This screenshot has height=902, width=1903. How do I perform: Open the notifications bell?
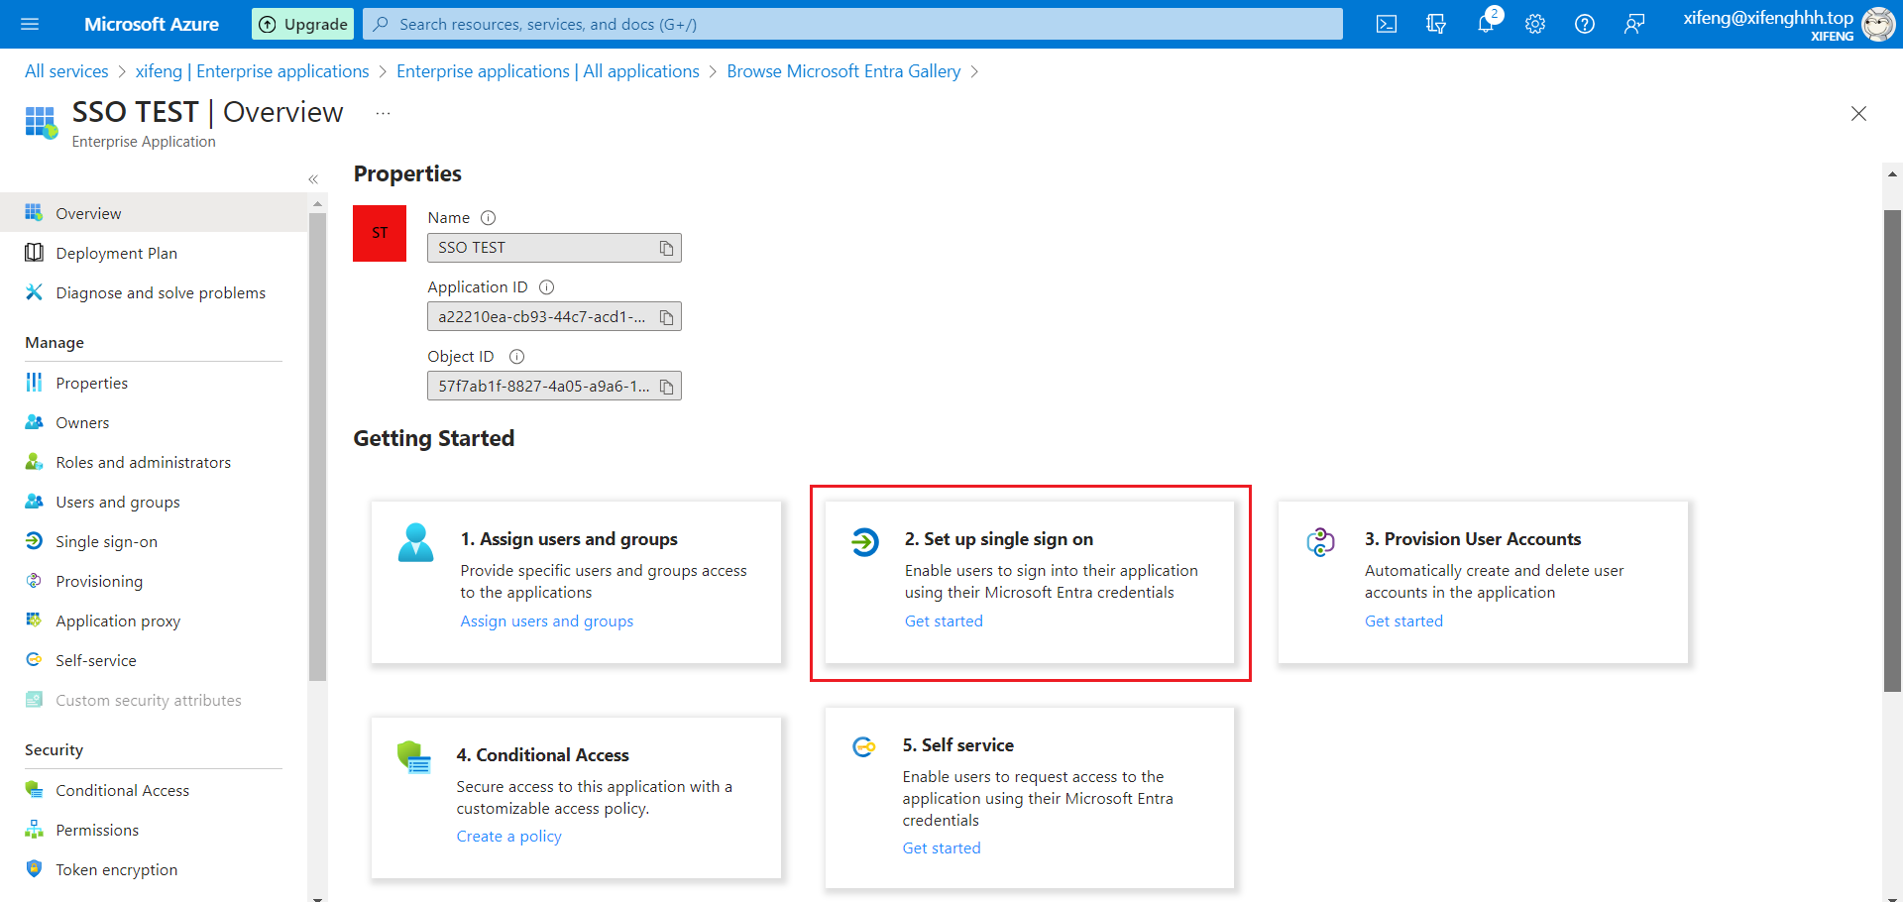pyautogui.click(x=1486, y=24)
